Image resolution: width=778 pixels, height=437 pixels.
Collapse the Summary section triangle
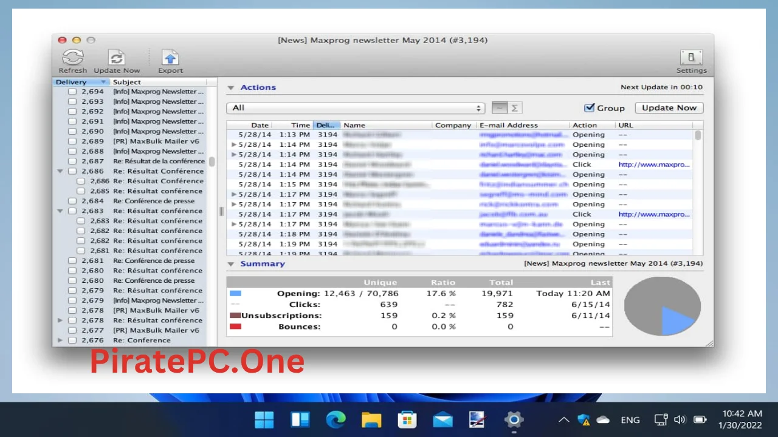(x=231, y=264)
